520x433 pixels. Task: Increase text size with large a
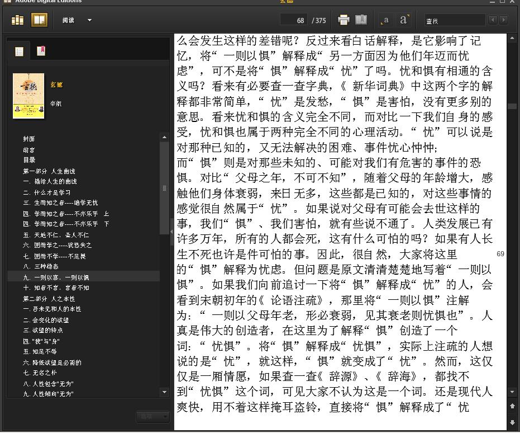pyautogui.click(x=403, y=20)
